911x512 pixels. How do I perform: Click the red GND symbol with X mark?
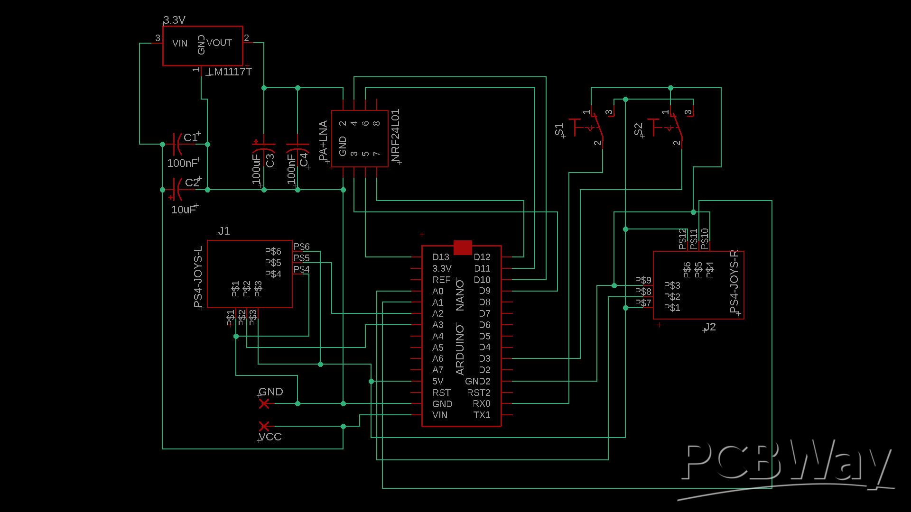264,403
